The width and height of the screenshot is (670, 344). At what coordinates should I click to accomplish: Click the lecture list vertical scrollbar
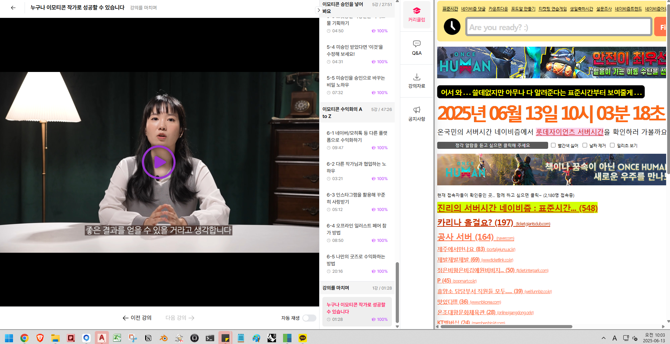pos(397,292)
